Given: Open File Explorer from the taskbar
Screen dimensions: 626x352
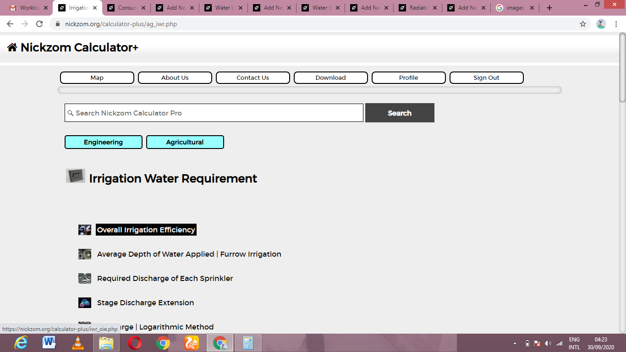Looking at the screenshot, I should pos(106,343).
